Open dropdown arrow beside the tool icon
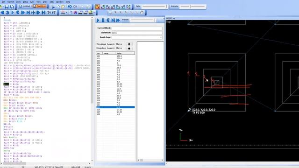299x168 pixels. [x=66, y=13]
